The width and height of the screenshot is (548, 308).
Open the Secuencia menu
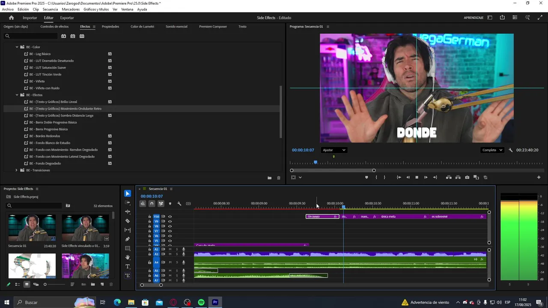click(51, 9)
